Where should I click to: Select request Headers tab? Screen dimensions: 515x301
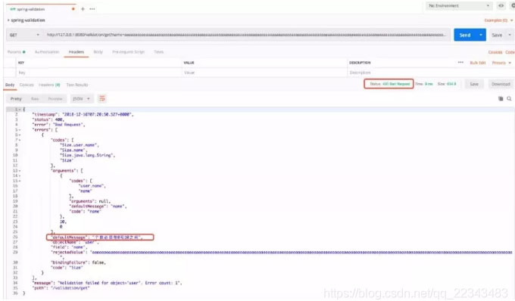click(76, 52)
